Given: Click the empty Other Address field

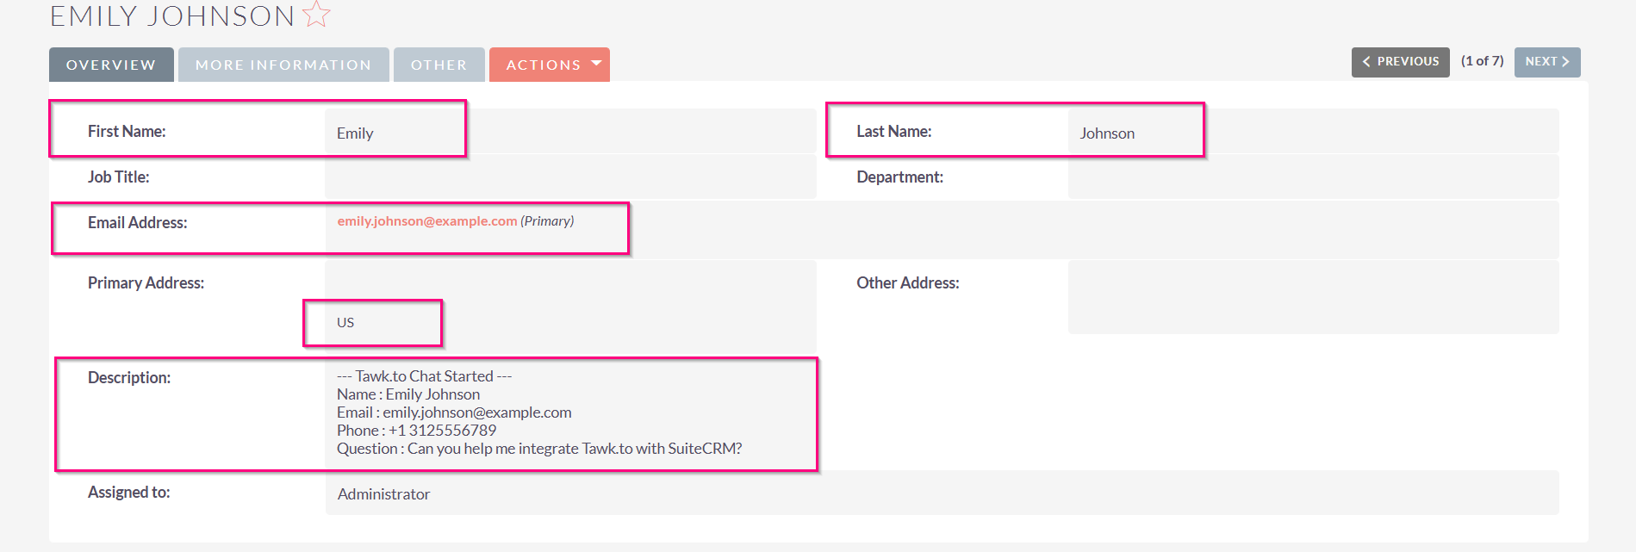Looking at the screenshot, I should click(x=1312, y=297).
